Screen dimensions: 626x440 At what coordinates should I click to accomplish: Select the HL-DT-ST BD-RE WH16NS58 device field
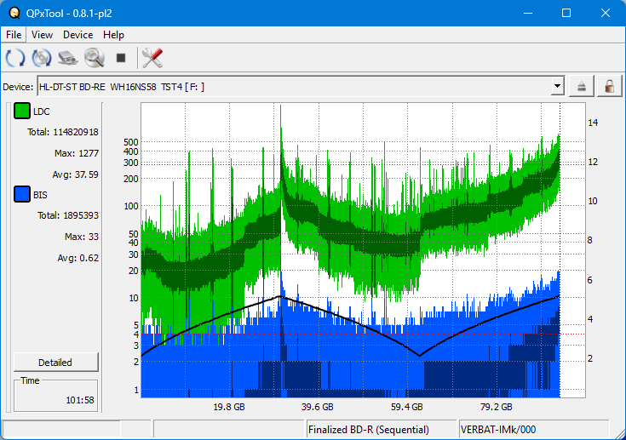300,86
